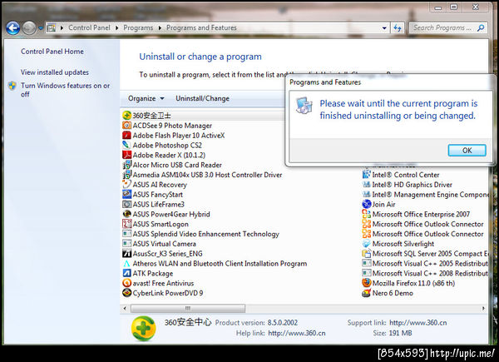Screen dimensions: 499x362
Task: Click the Adobe Photoshop CS2 feather icon
Action: point(127,145)
